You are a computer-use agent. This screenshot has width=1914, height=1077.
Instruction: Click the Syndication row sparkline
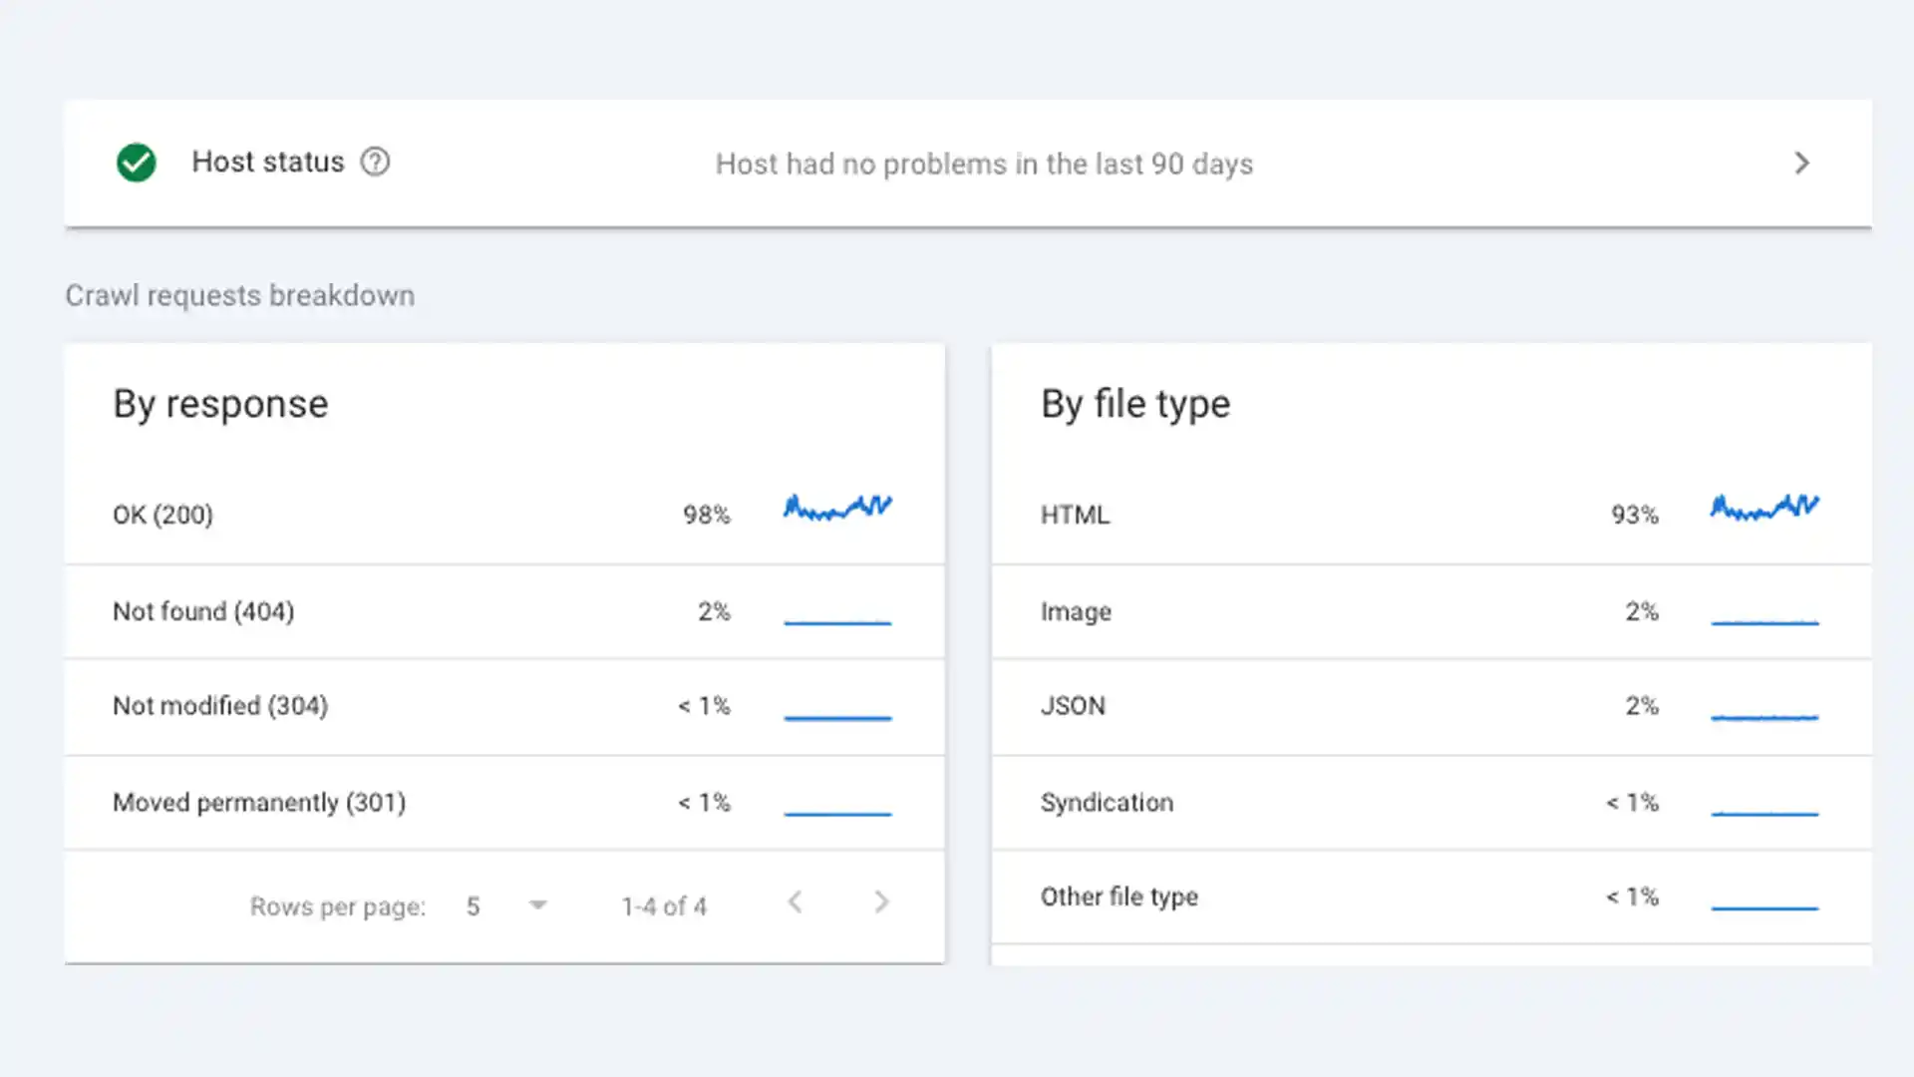click(1765, 814)
